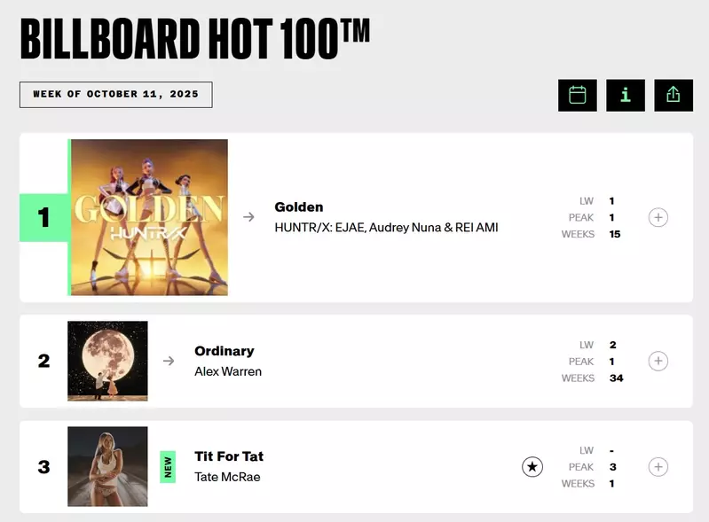Click the Tit For Tat cover thumbnail
The height and width of the screenshot is (522, 709).
107,466
